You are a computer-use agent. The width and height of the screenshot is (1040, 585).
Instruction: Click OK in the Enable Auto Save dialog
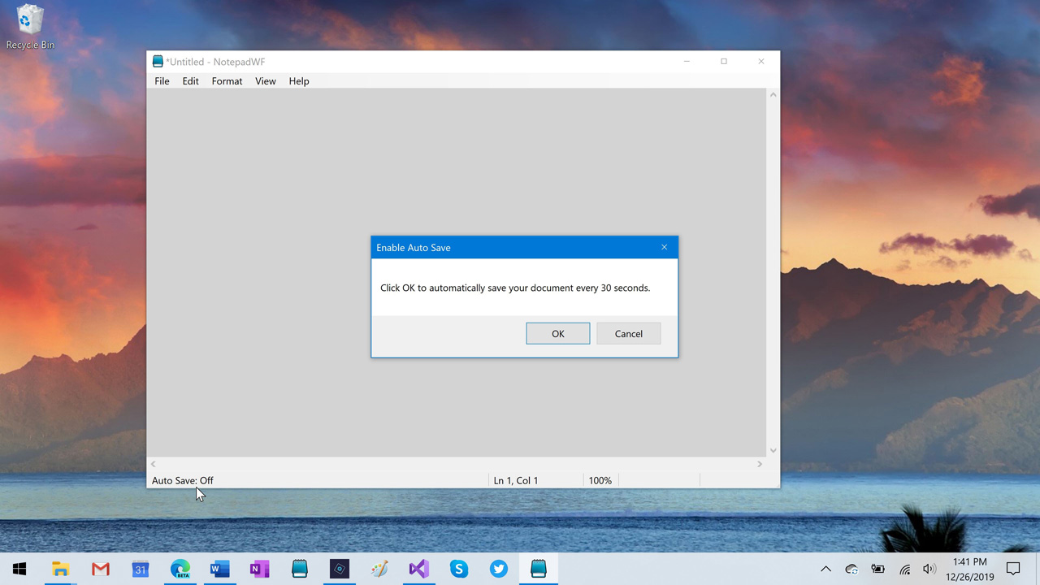[x=557, y=334]
